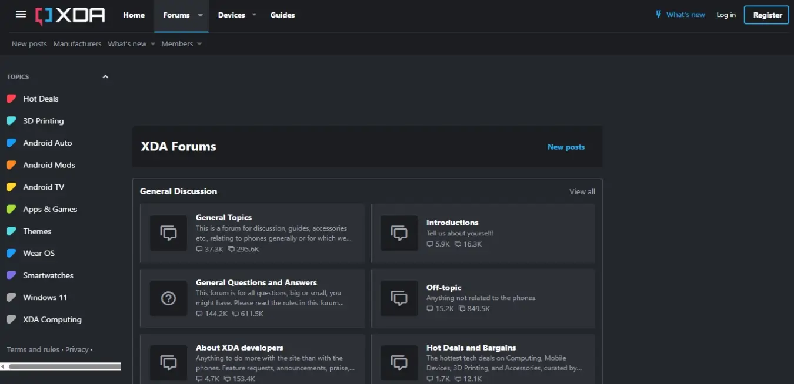Click the orange Android Mods tag icon
This screenshot has width=794, height=384.
(x=11, y=165)
